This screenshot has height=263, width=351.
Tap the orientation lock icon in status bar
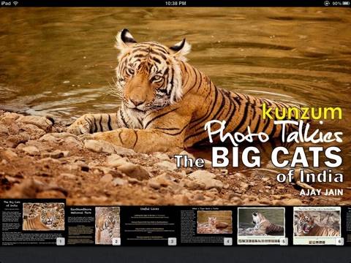[x=327, y=4]
